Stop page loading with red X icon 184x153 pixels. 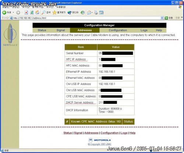(x=26, y=12)
